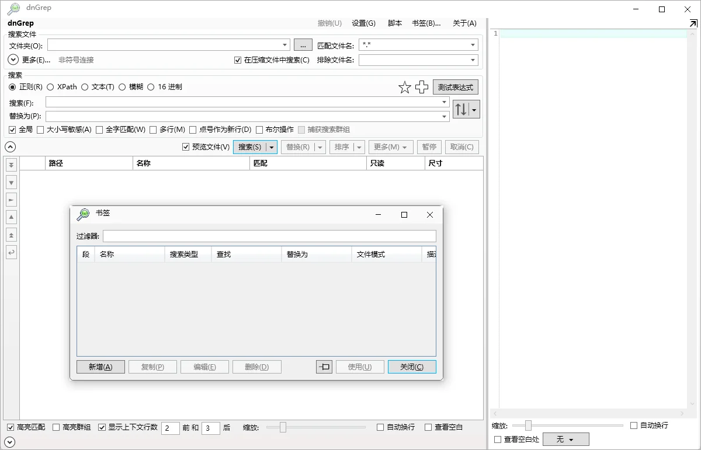Screen dimensions: 701x450
Task: Open the 关于(A) menu
Action: pos(464,23)
